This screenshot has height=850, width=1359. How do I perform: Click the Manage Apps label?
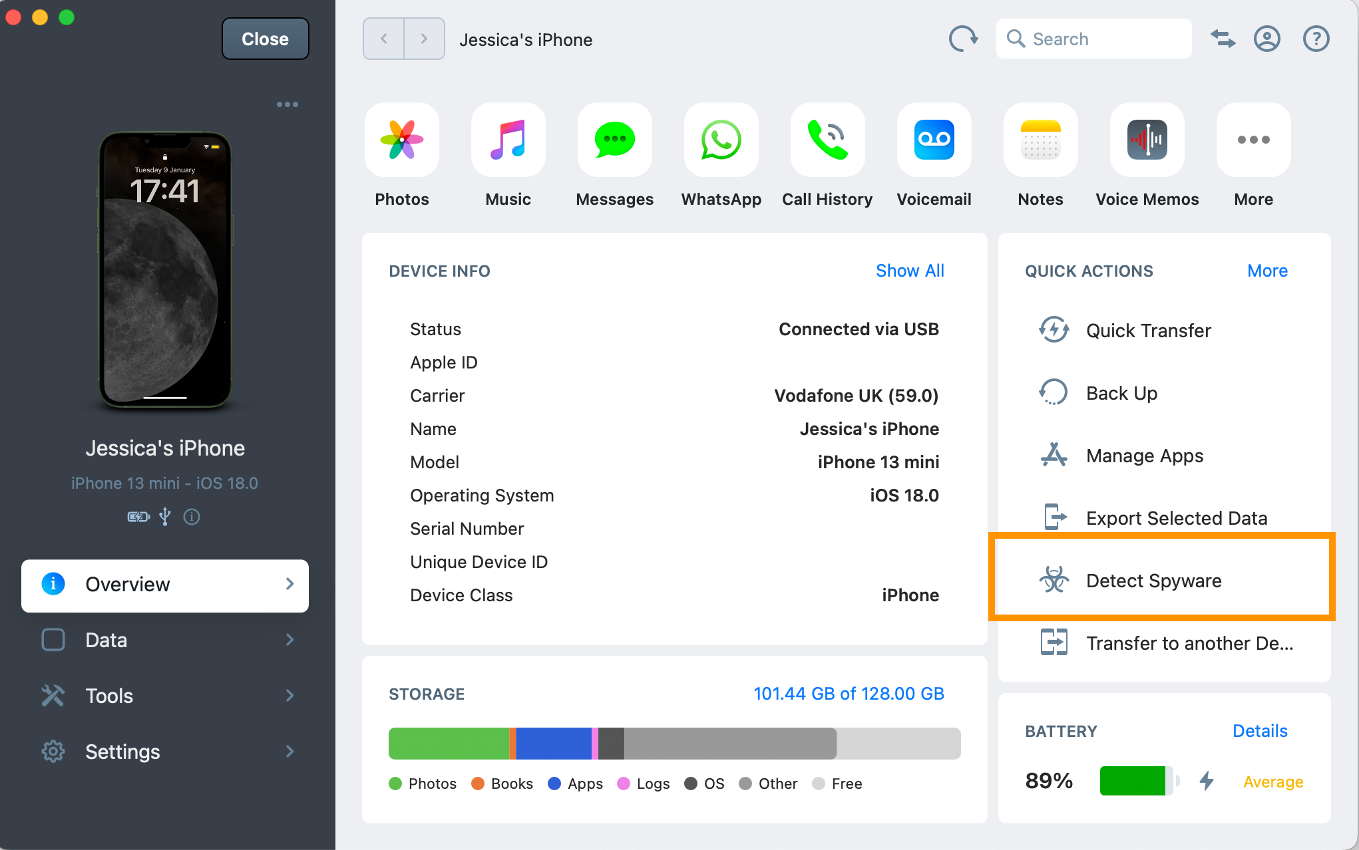click(1145, 456)
